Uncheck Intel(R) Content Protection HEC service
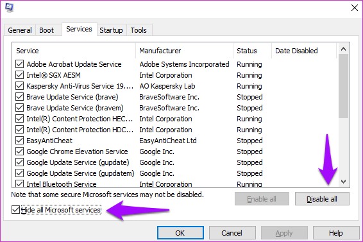The image size is (363, 242). tap(19, 119)
